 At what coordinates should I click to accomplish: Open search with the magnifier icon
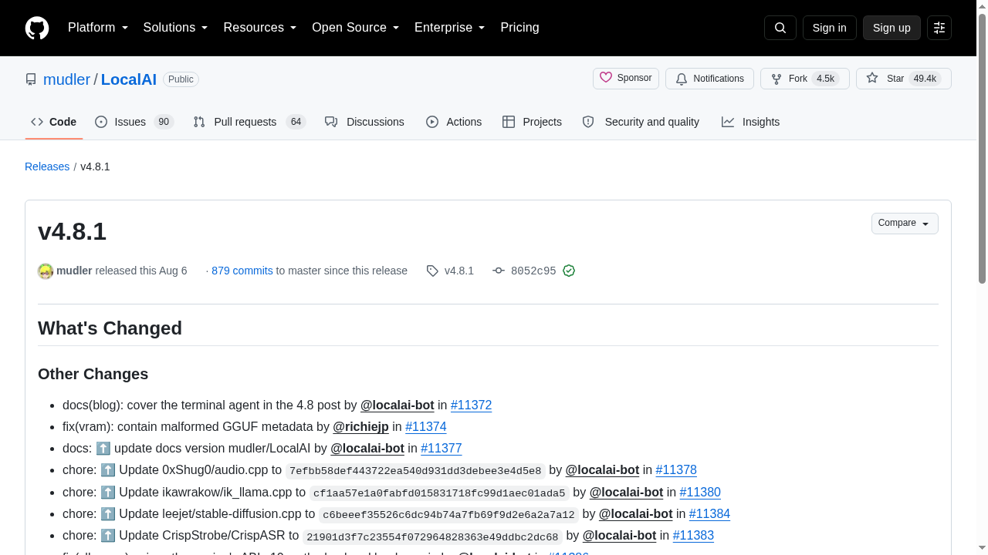click(780, 28)
